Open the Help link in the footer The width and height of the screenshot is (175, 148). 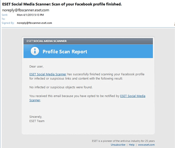click(132, 145)
